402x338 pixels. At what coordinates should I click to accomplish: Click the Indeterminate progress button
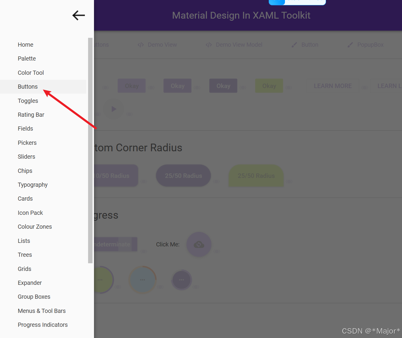[x=116, y=244]
